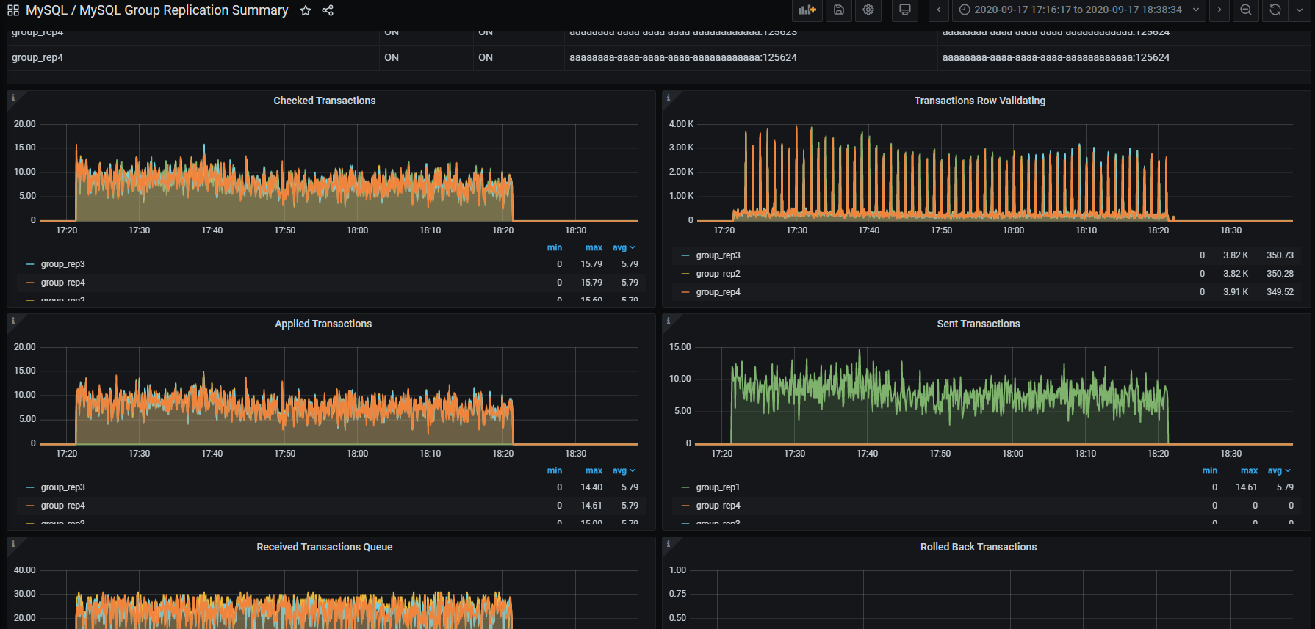This screenshot has width=1315, height=629.
Task: Shift time range backward with left arrow
Action: click(939, 10)
